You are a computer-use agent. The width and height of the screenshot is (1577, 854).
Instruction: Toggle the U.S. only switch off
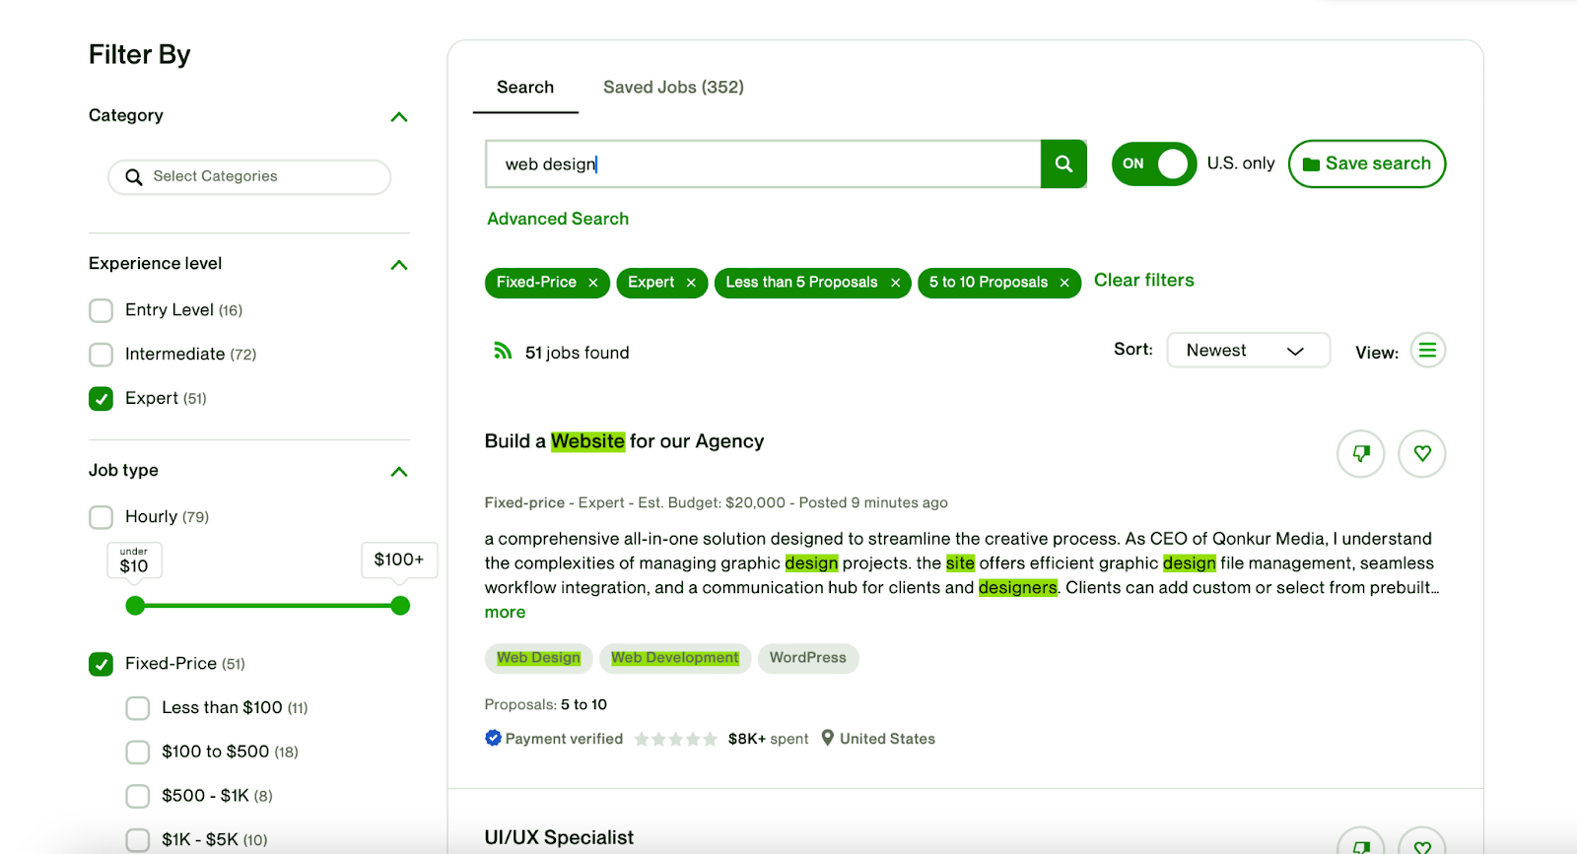coord(1154,164)
